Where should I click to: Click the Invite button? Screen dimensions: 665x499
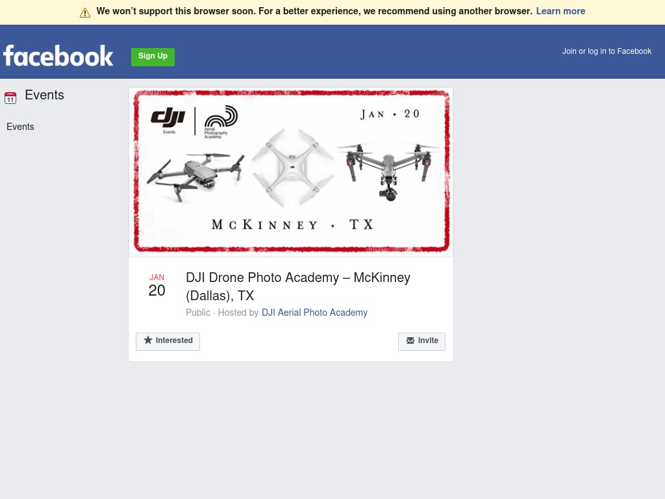[421, 342]
